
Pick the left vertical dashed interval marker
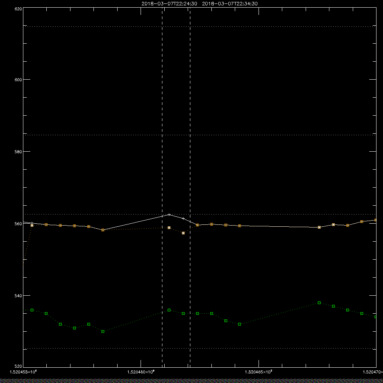point(162,187)
